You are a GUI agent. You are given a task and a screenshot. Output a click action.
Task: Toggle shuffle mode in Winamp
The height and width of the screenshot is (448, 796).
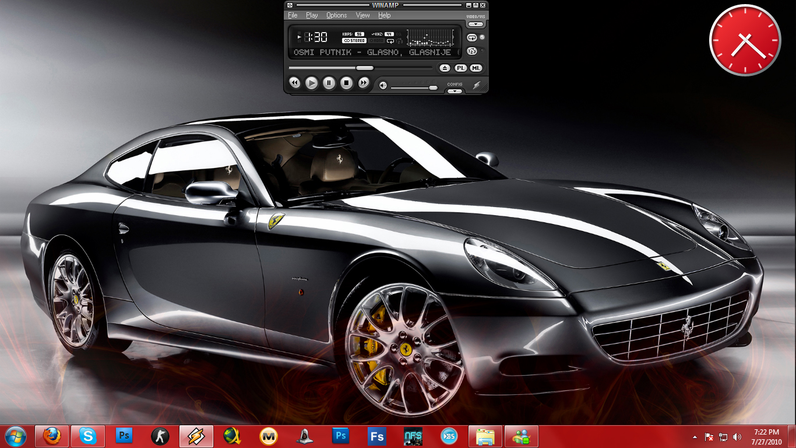(472, 51)
